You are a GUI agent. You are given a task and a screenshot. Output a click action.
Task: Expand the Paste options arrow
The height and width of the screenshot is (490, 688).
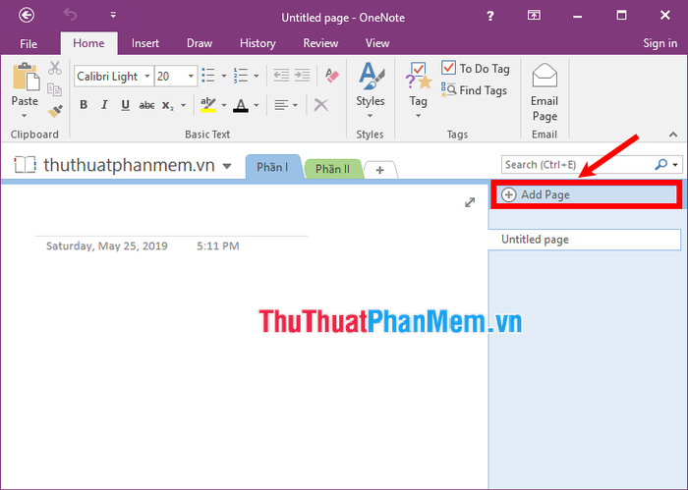pos(25,116)
